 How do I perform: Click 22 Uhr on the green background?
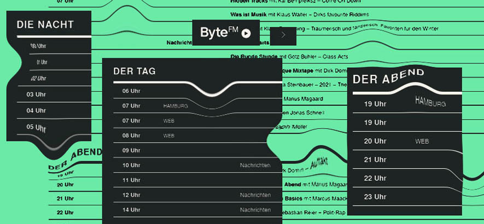65,213
